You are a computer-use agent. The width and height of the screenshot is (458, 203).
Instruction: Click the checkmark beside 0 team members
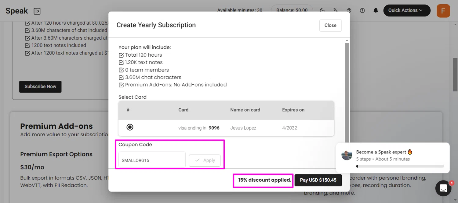pos(121,70)
